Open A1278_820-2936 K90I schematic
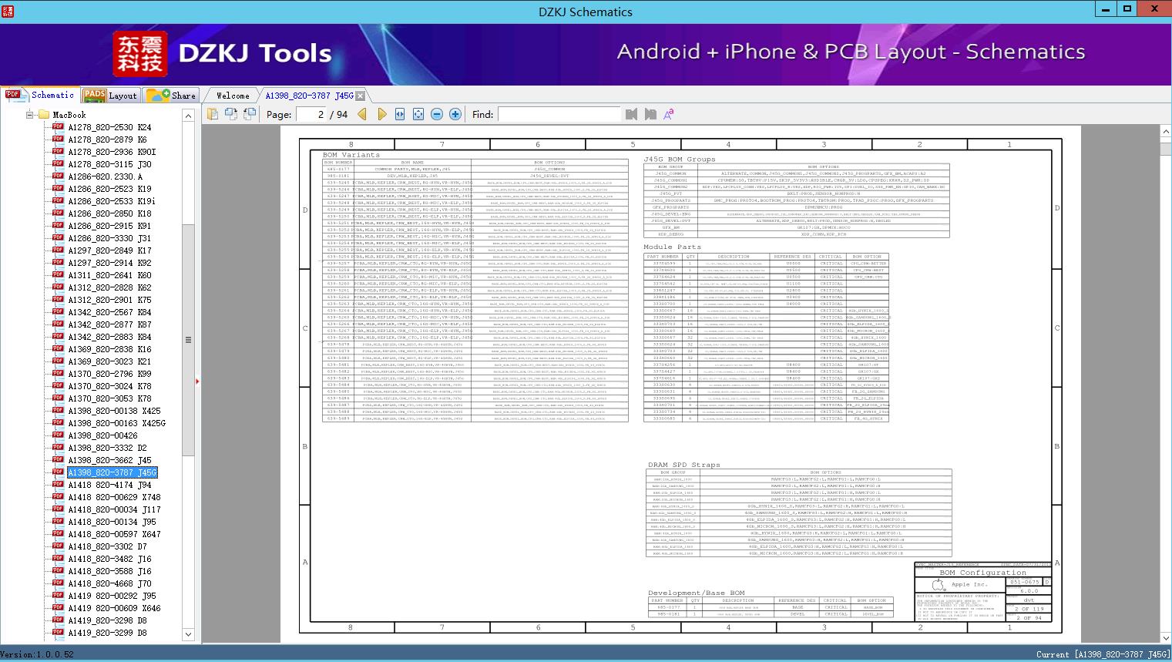1172x662 pixels. (112, 152)
